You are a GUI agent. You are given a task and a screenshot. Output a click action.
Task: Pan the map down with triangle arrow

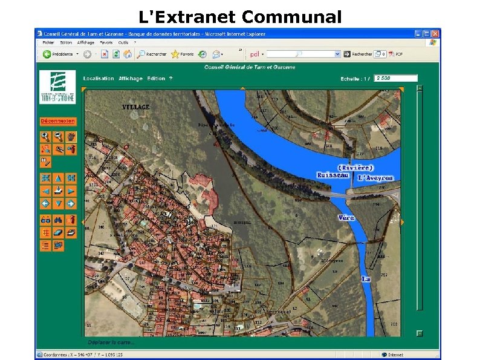coord(58,204)
